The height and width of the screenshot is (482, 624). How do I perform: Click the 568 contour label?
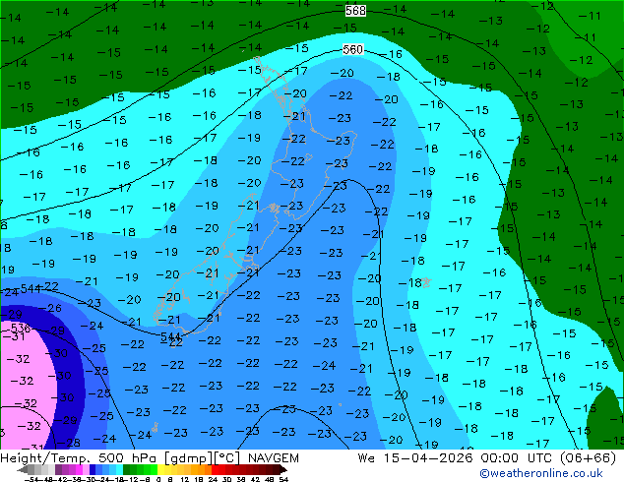coord(355,11)
